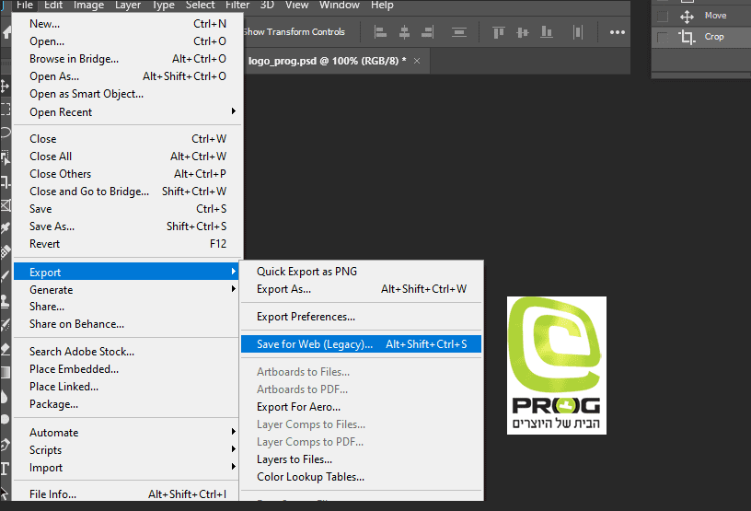
Task: Choose Share on Behance...
Action: pos(126,324)
